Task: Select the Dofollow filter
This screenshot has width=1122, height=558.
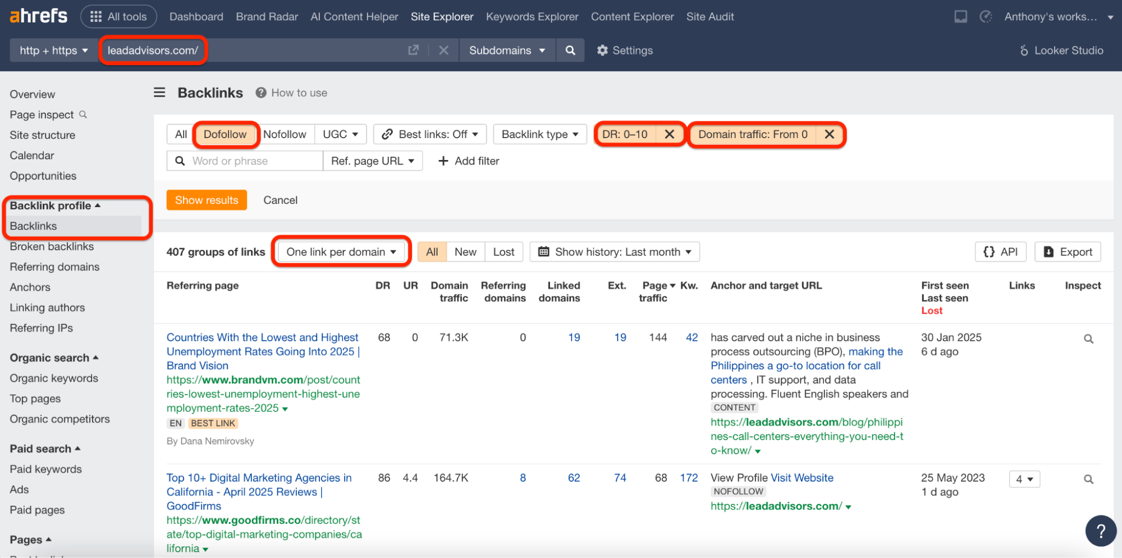Action: pos(225,134)
